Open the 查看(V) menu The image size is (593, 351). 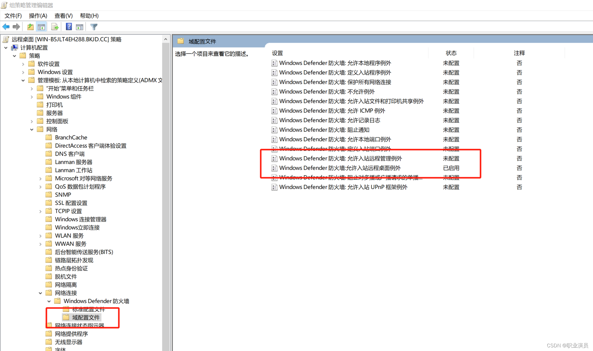(x=63, y=16)
